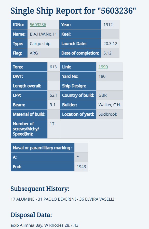Select the Date of completion value 5.12
This screenshot has width=149, height=229.
coord(107,53)
